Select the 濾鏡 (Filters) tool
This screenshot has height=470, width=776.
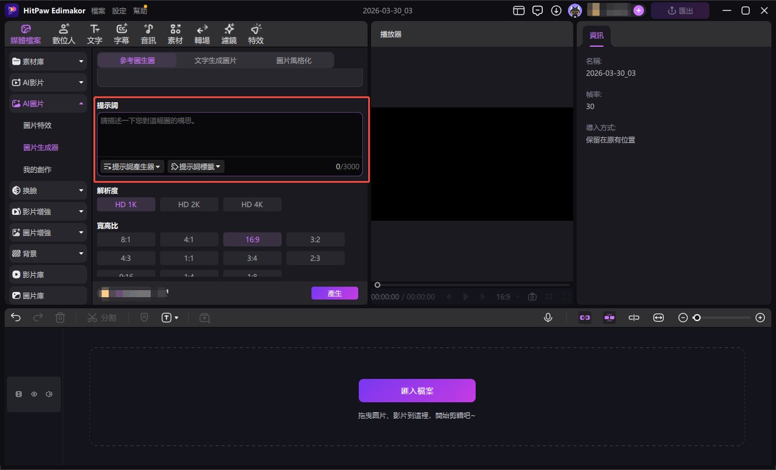tap(228, 33)
